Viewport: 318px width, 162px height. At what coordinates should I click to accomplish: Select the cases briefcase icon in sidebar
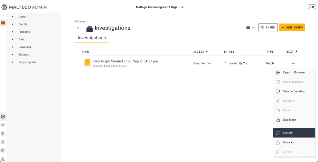[x=3, y=23]
